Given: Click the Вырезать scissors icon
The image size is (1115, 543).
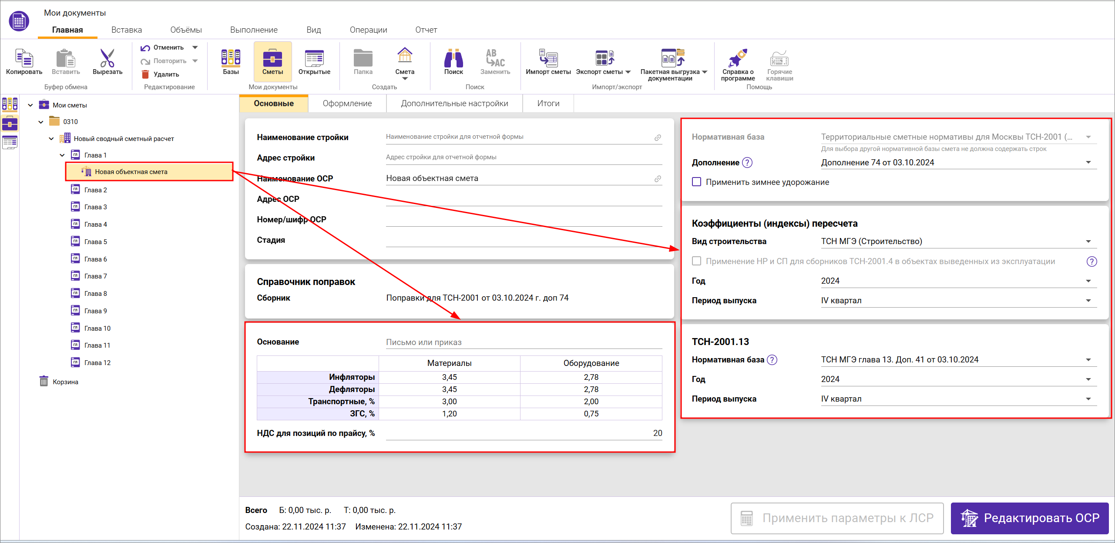Looking at the screenshot, I should click(107, 58).
